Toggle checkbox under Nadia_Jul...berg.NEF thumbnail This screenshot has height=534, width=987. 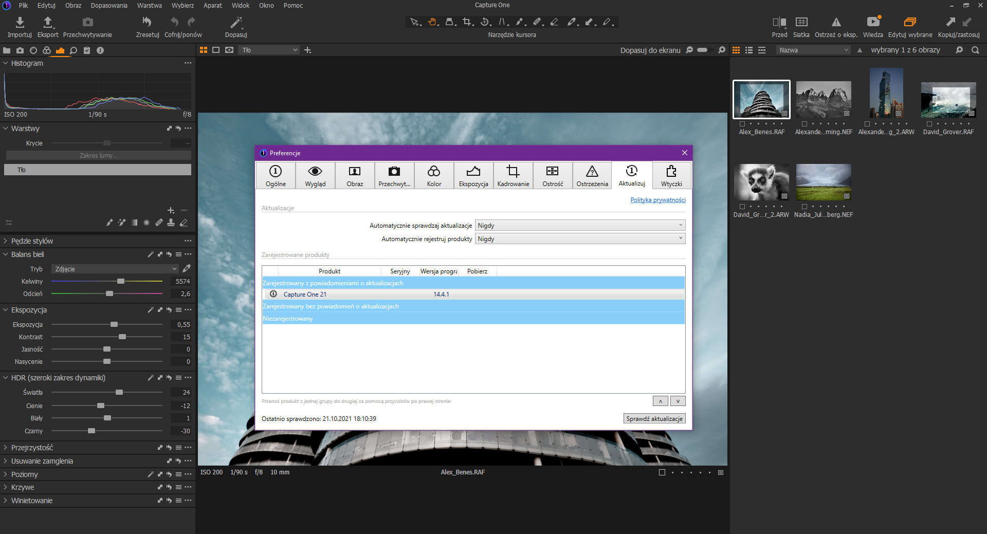[805, 207]
